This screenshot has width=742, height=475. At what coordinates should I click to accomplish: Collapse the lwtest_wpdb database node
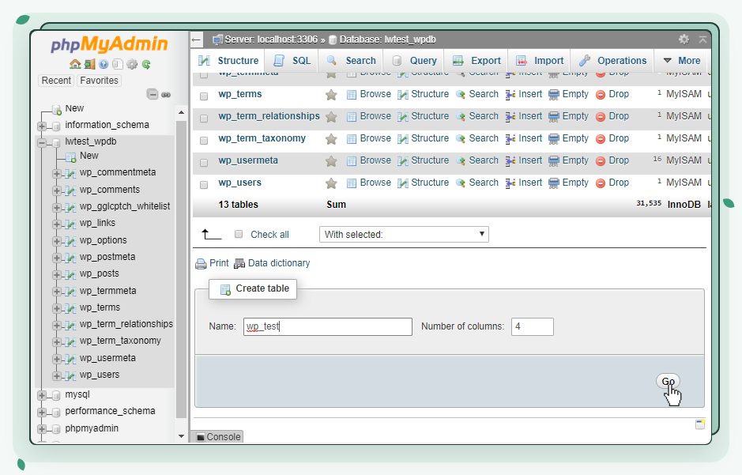tap(42, 142)
